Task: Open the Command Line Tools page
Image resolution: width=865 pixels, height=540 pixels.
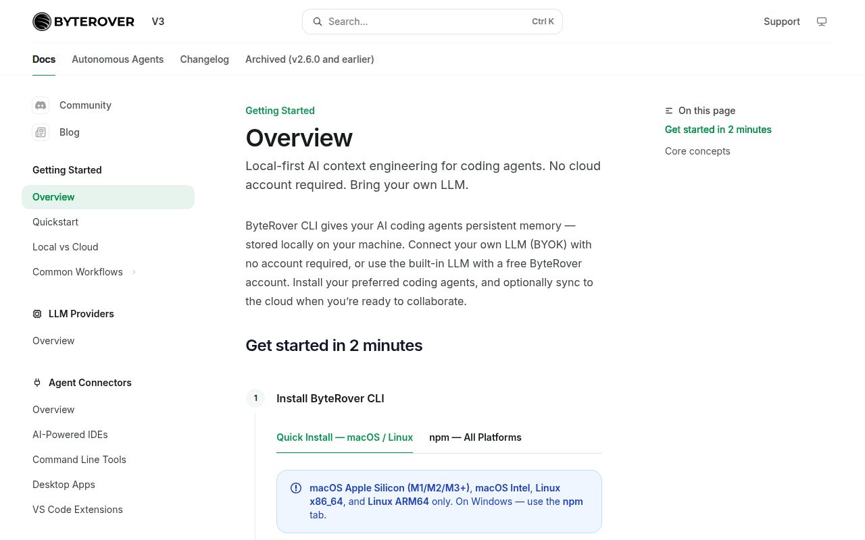Action: coord(79,460)
